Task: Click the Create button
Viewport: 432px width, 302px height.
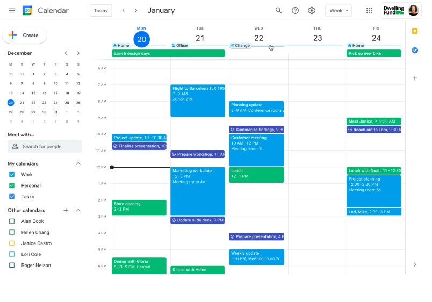Action: point(25,35)
